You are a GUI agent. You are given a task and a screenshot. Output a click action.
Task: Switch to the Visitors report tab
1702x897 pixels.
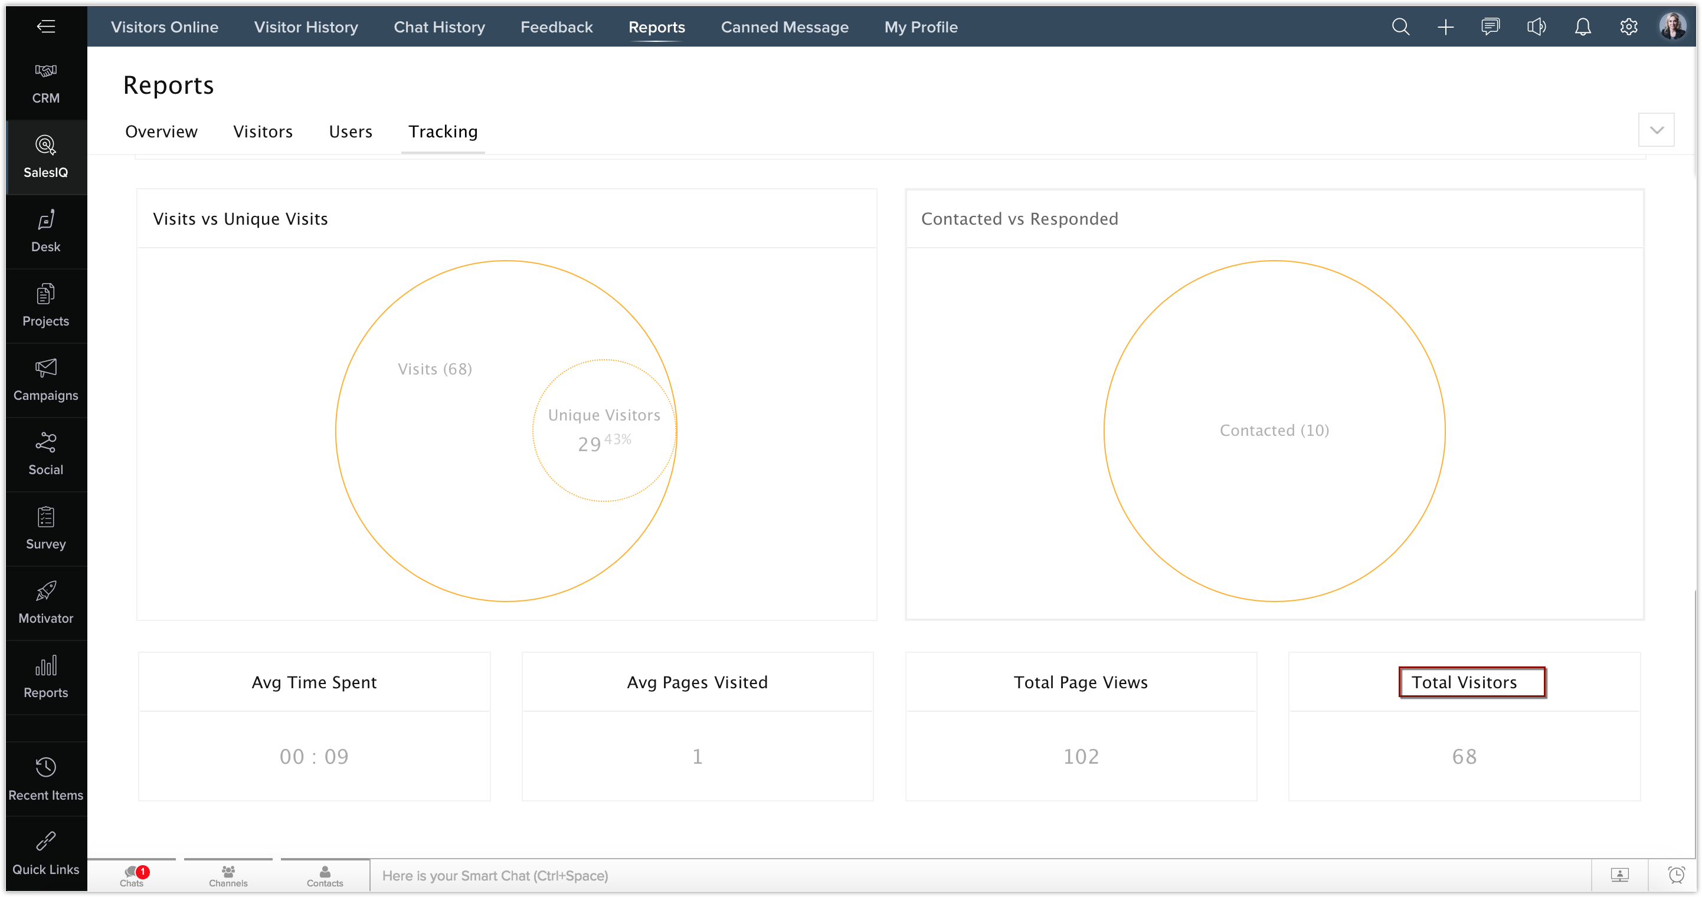click(x=262, y=132)
